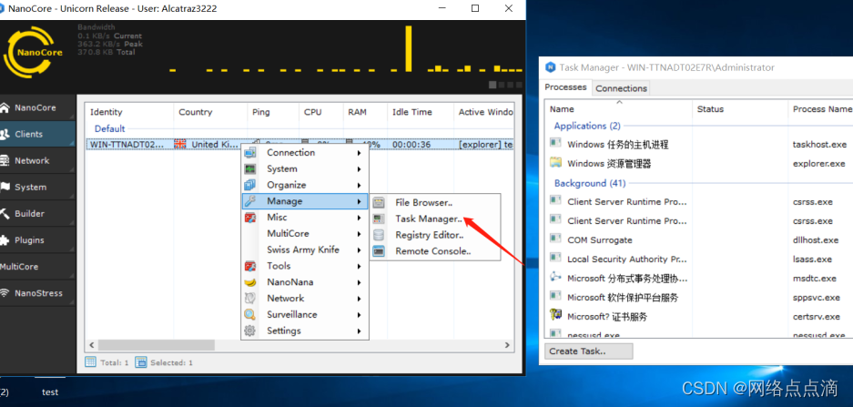Click the Settings gear icon
Screen dimensions: 853x407
pyautogui.click(x=249, y=331)
